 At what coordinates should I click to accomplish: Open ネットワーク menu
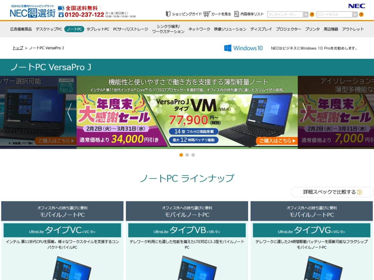click(199, 29)
